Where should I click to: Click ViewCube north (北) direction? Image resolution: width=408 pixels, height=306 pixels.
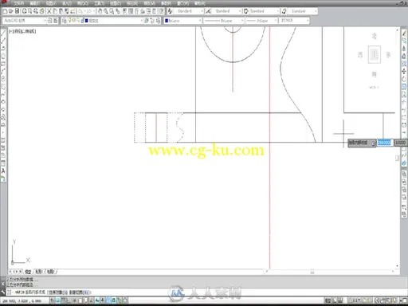(374, 36)
